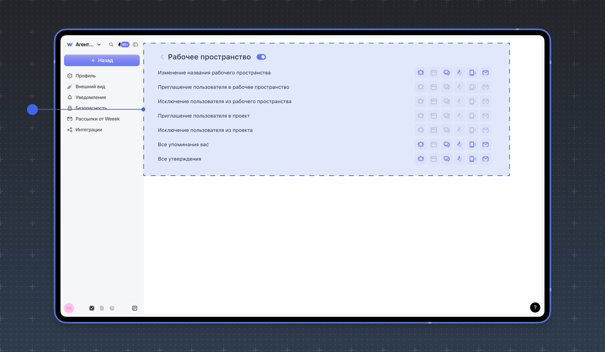The width and height of the screenshot is (605, 352).
Task: Open the document icon in bottom bar
Action: [102, 308]
